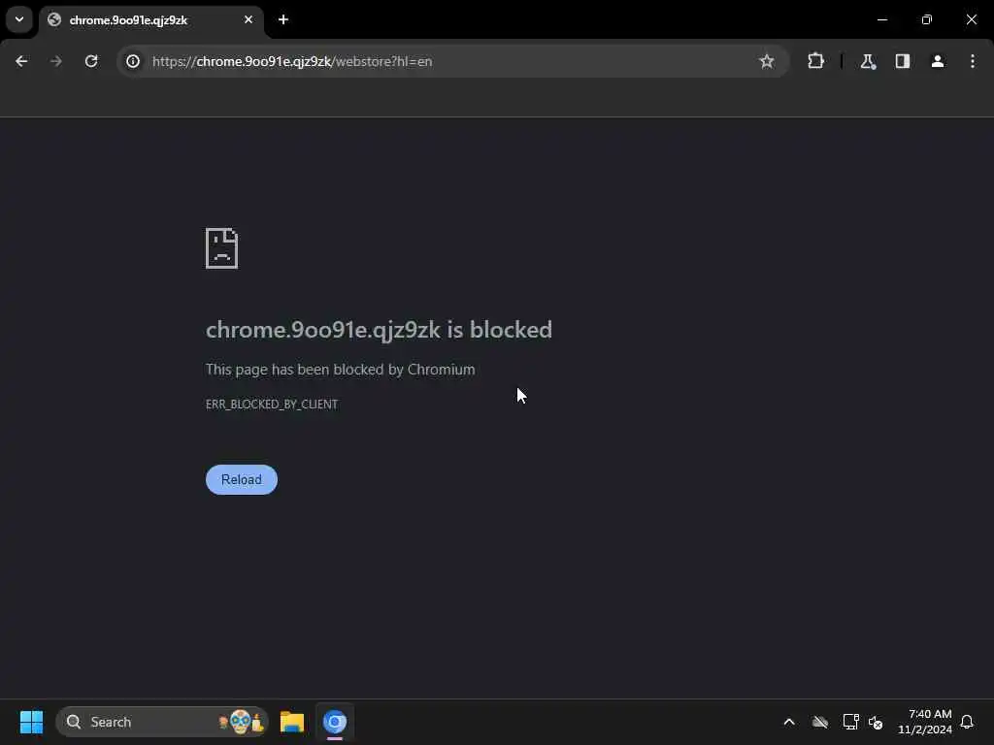Viewport: 994px width, 745px height.
Task: Open the Extensions puzzle icon
Action: (x=815, y=61)
